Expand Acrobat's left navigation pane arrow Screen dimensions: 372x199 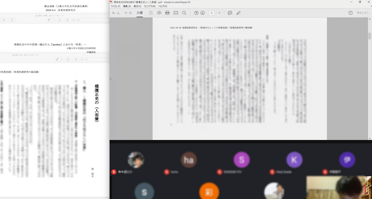point(110,79)
